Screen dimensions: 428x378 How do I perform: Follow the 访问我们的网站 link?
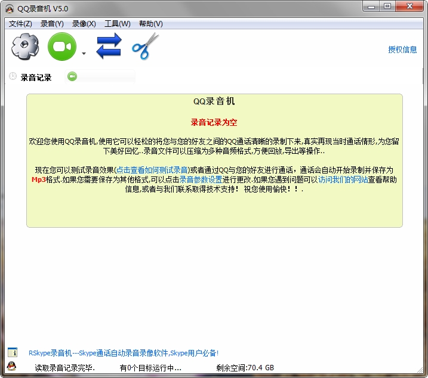pyautogui.click(x=343, y=179)
